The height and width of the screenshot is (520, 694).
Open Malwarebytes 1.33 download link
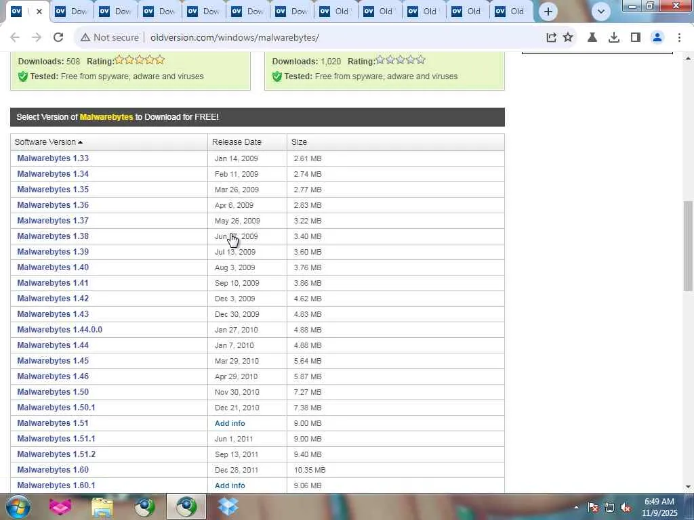pos(53,158)
